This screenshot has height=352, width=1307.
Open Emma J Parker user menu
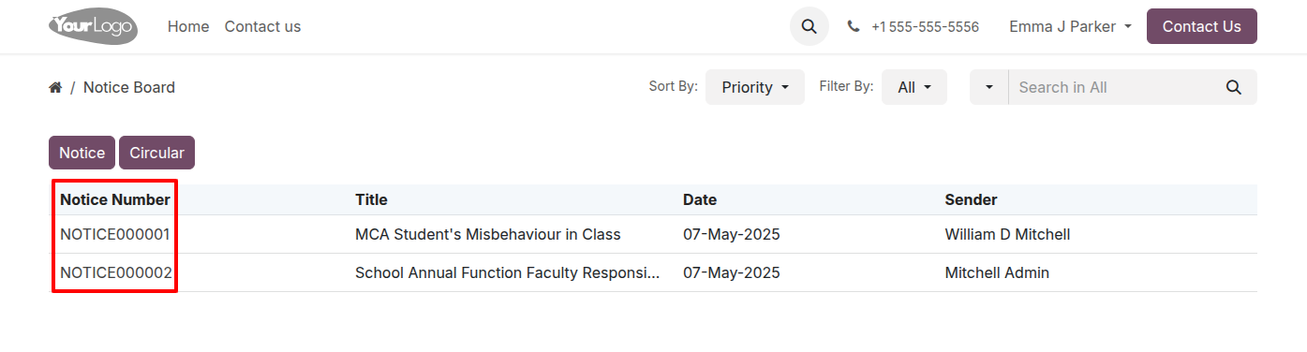pos(1070,27)
